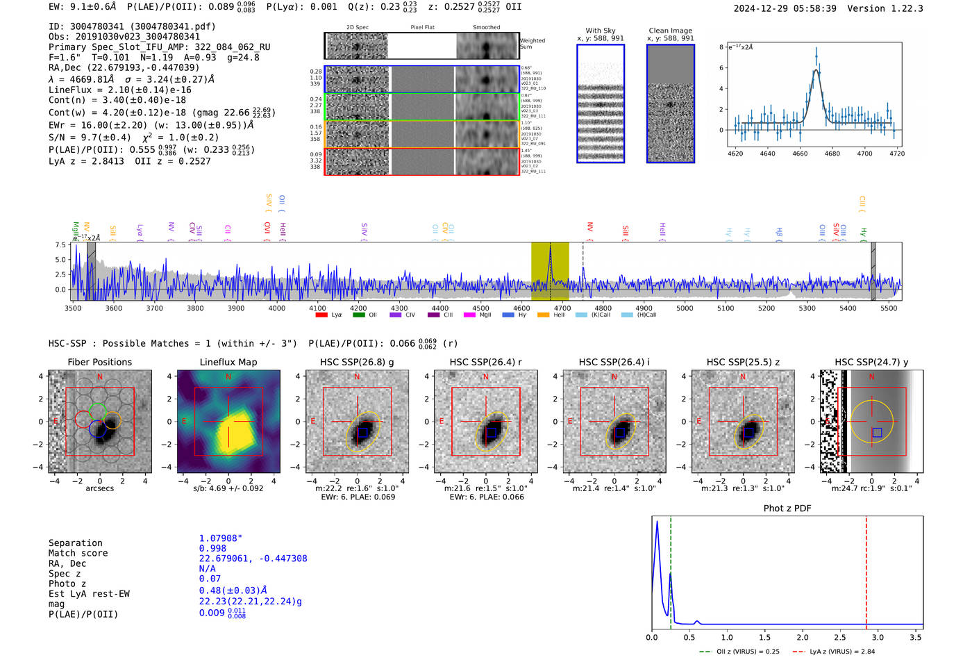This screenshot has height=662, width=972.
Task: Click the Hγ blue legend swatch
Action: pos(508,315)
